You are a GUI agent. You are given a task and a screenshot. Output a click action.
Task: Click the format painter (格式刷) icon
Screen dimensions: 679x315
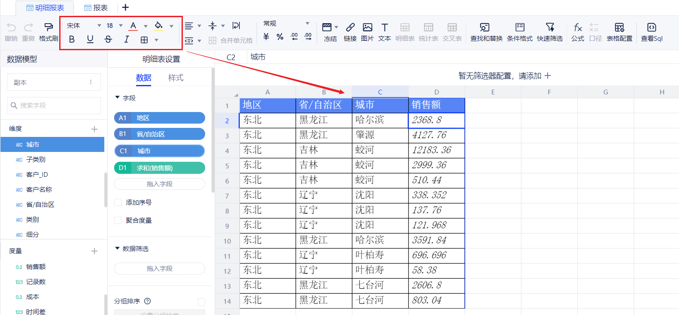(x=48, y=32)
